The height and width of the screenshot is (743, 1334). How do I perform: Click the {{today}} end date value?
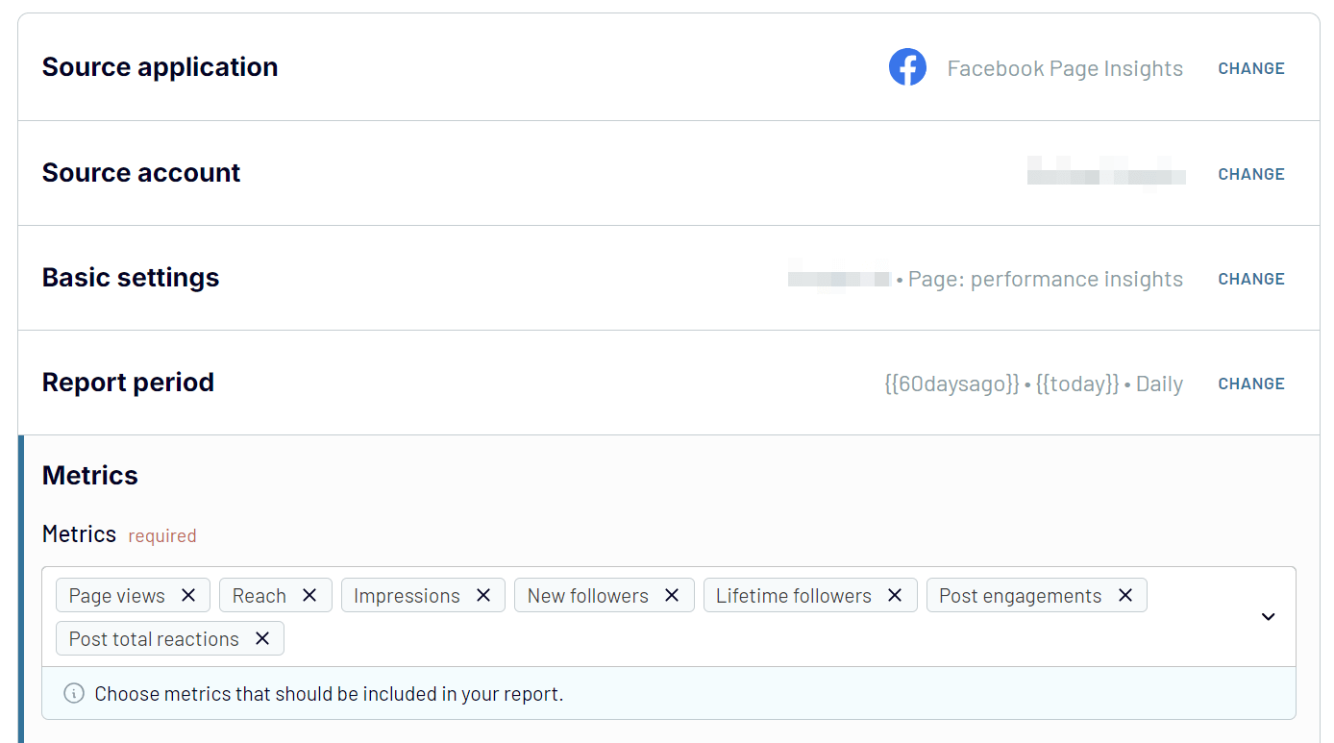tap(1077, 384)
